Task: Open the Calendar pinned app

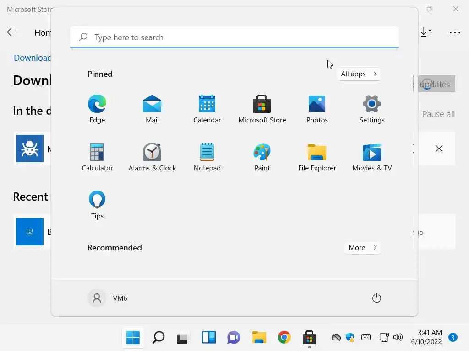Action: [x=207, y=109]
